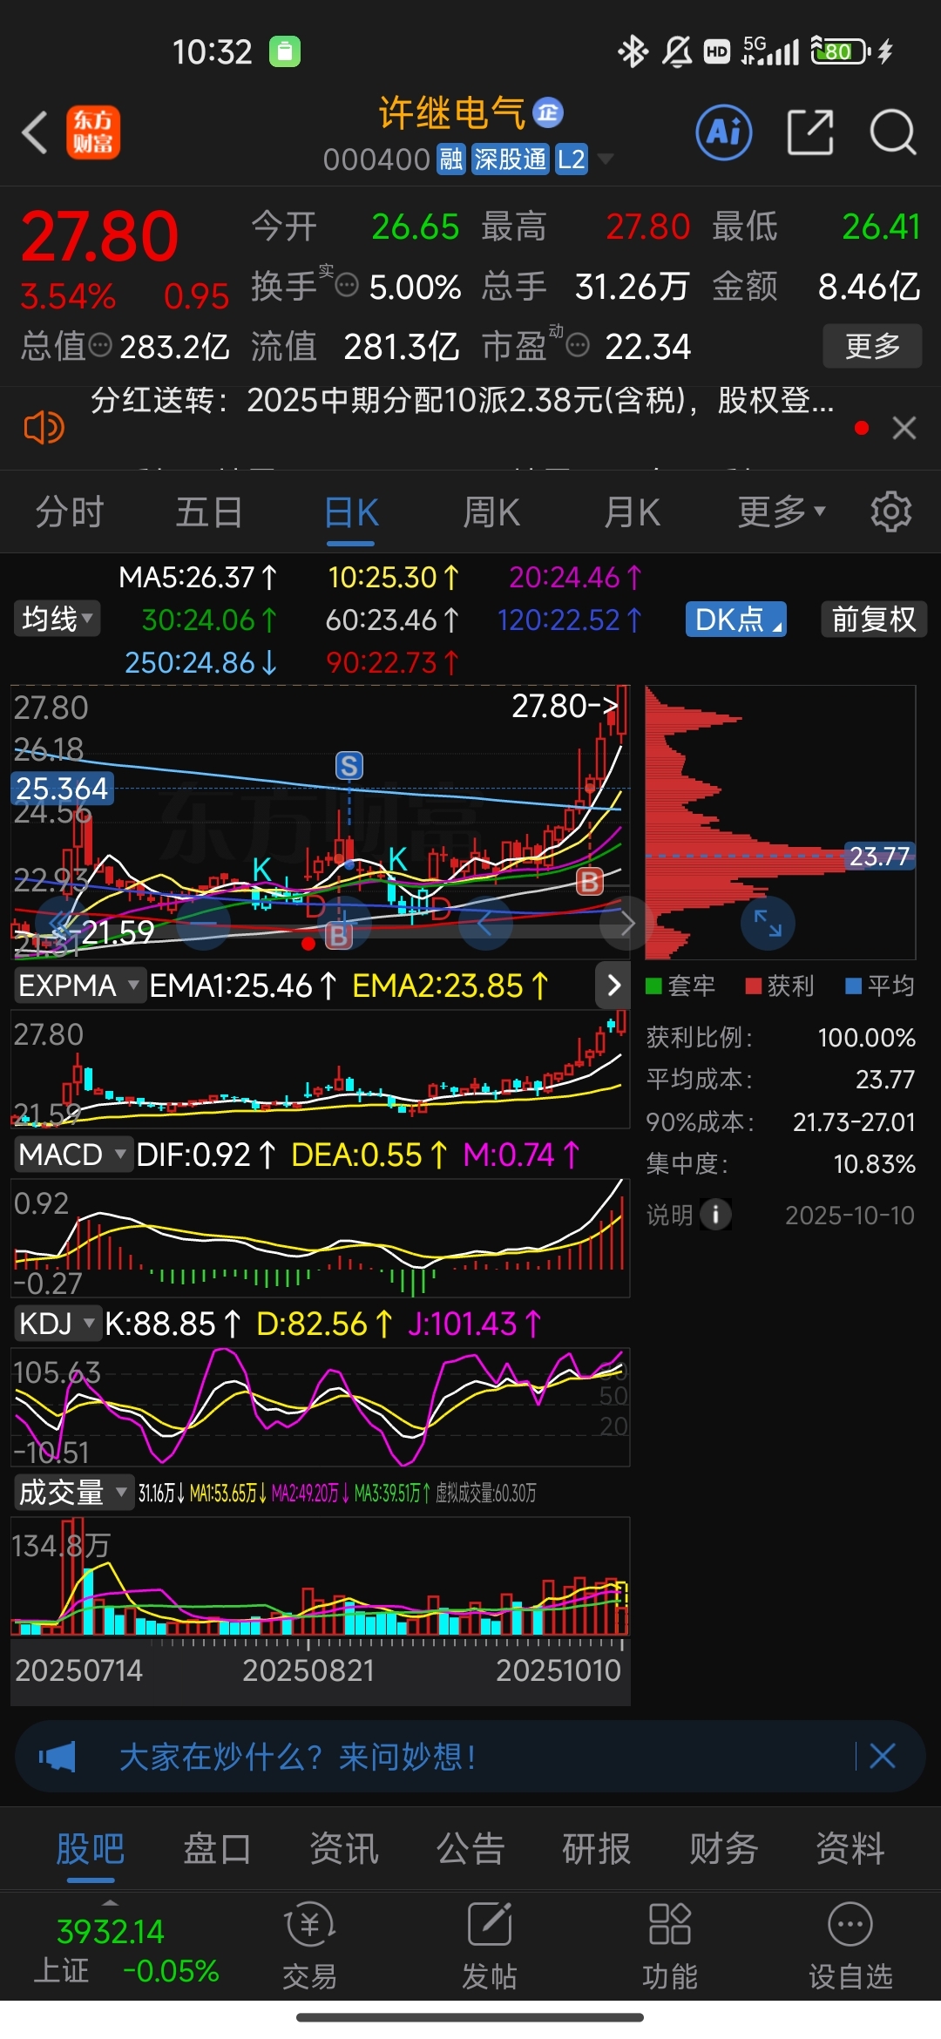Open the 成交量 indicator dropdown
Image resolution: width=941 pixels, height=2039 pixels.
point(72,1492)
